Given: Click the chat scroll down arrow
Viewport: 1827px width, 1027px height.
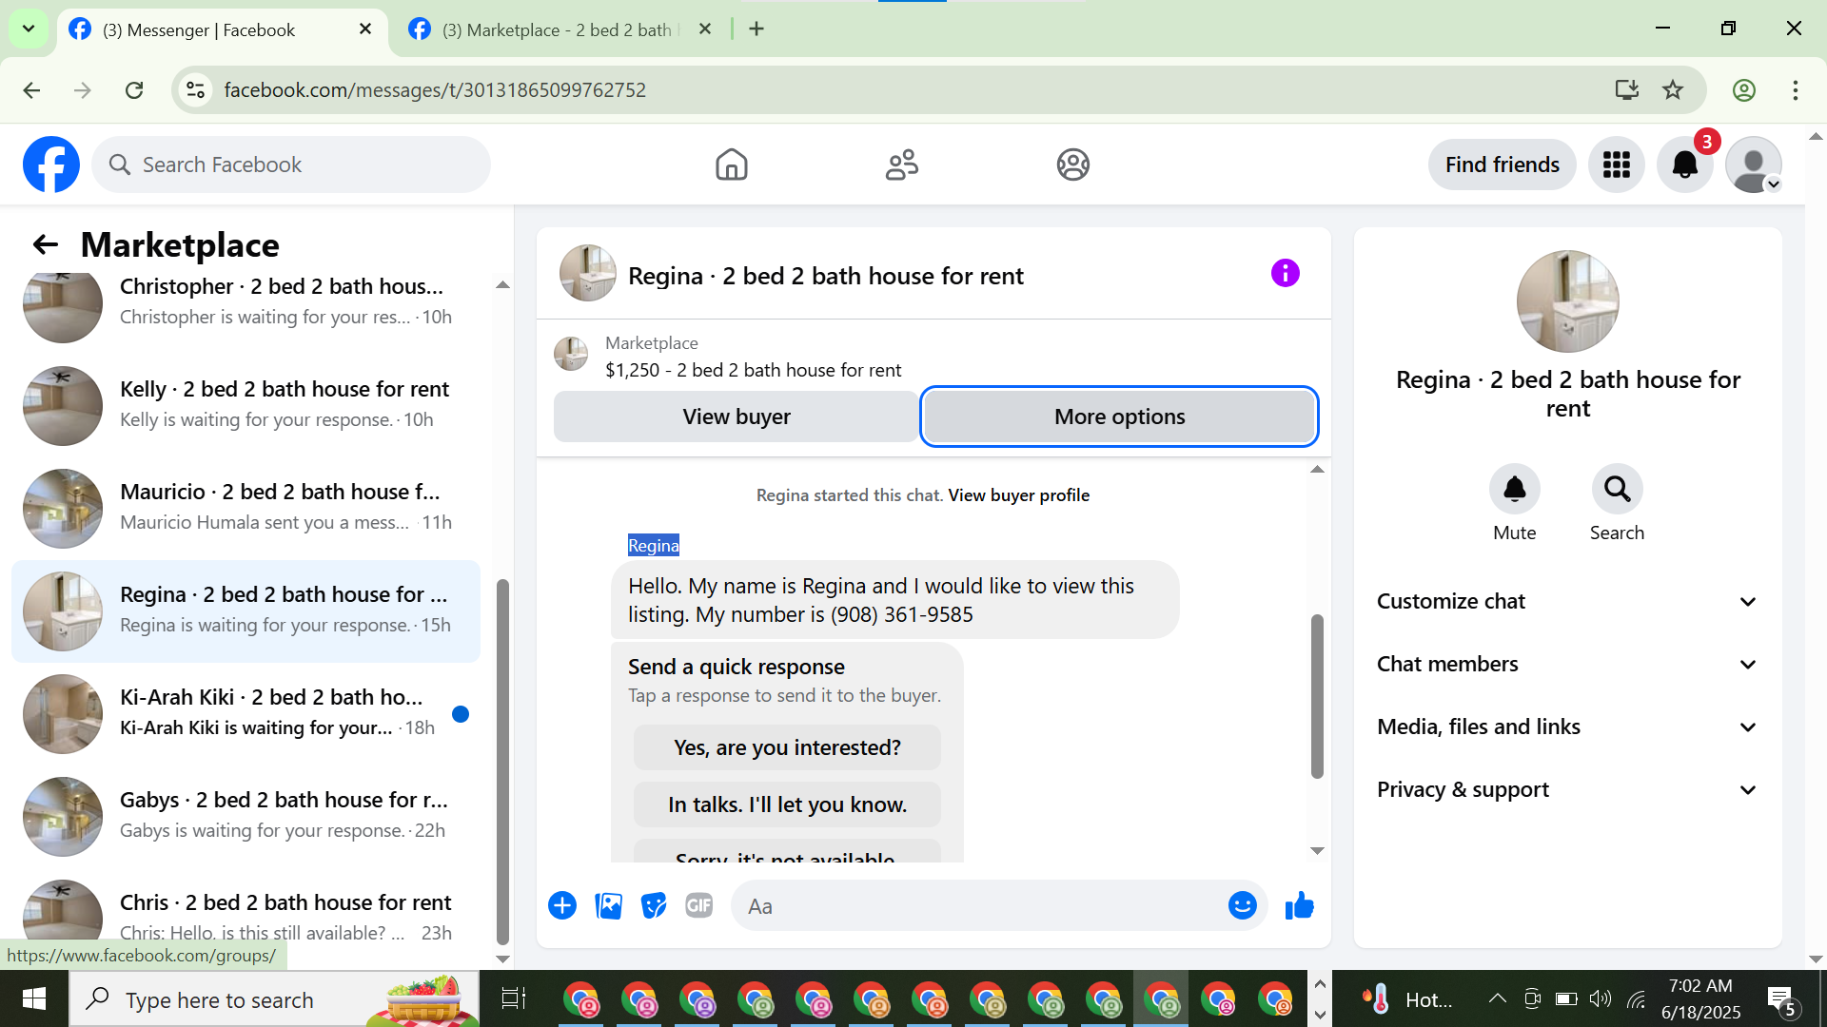Looking at the screenshot, I should (1317, 850).
